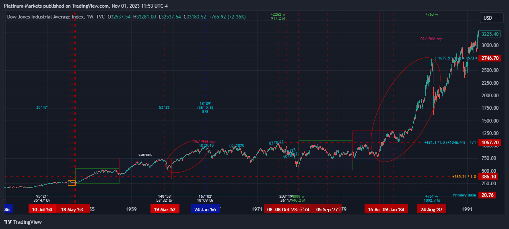509x229 pixels.
Task: Click the C33183.52 close value
Action: 195,17
